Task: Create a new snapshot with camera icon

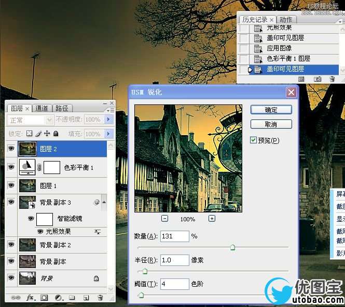Action: pos(318,79)
